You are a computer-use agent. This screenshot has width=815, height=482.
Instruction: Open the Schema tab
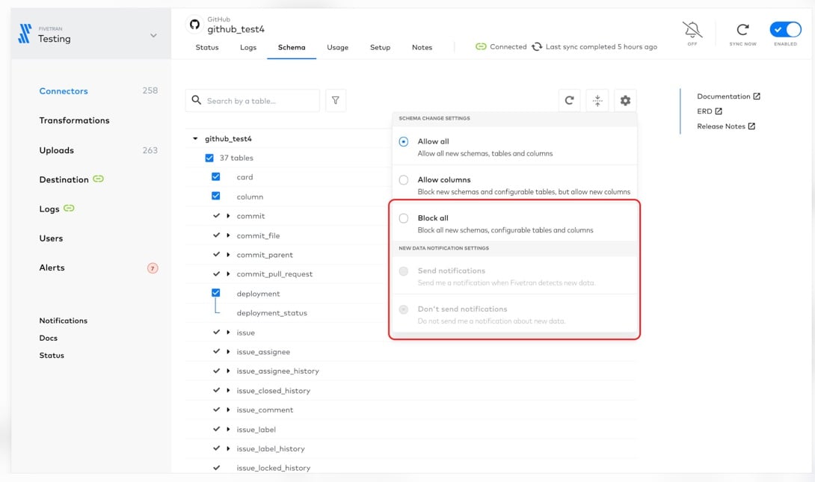[x=292, y=47]
